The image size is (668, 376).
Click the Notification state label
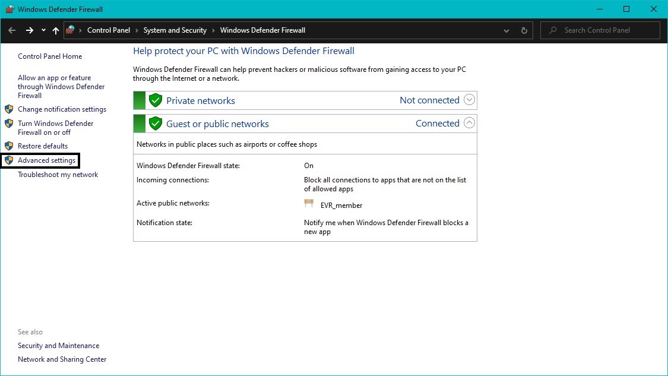click(x=164, y=223)
